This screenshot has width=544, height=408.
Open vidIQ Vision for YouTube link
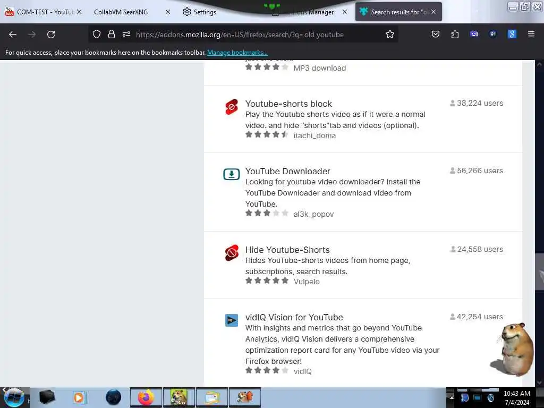[294, 317]
